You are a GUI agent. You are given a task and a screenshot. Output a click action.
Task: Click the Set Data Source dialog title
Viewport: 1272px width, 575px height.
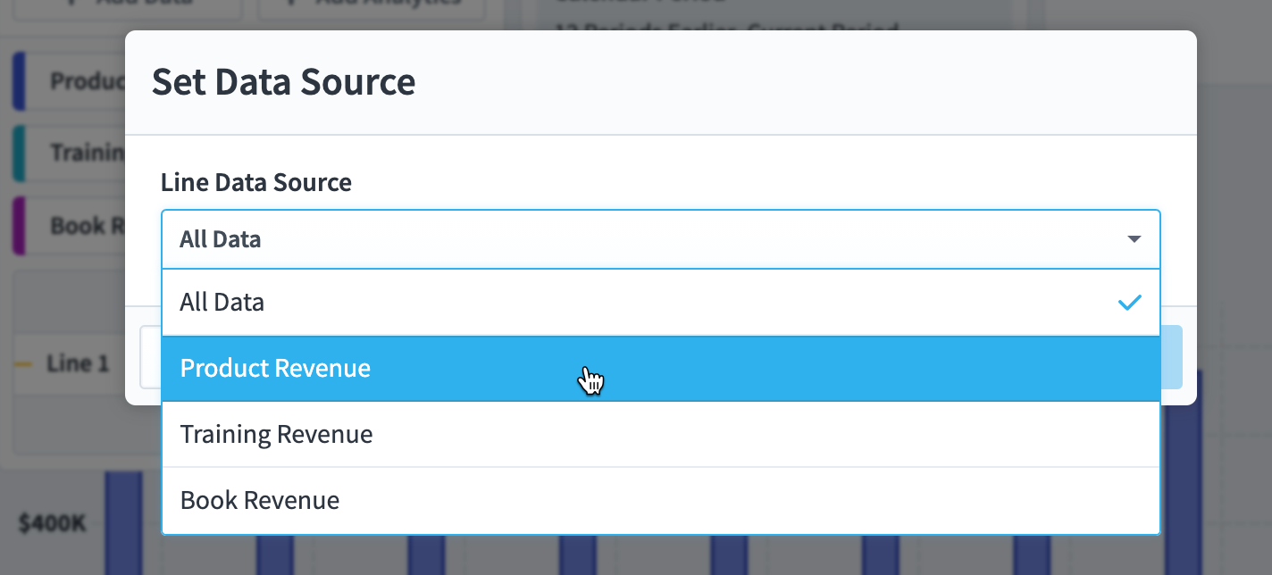(x=284, y=82)
